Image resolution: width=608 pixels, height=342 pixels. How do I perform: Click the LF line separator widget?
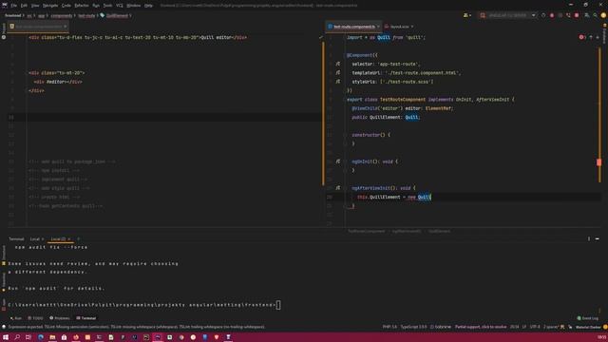point(523,327)
